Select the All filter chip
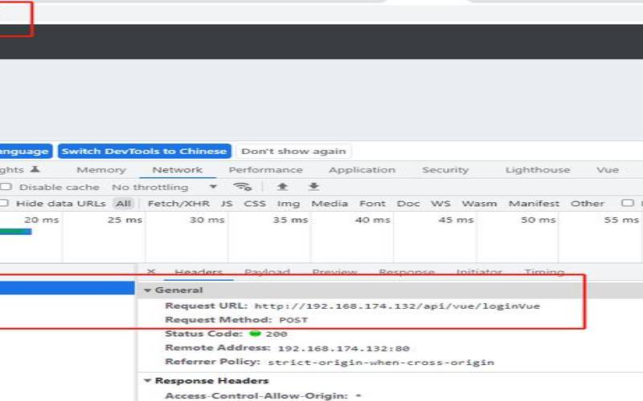This screenshot has height=401, width=643. tap(122, 204)
